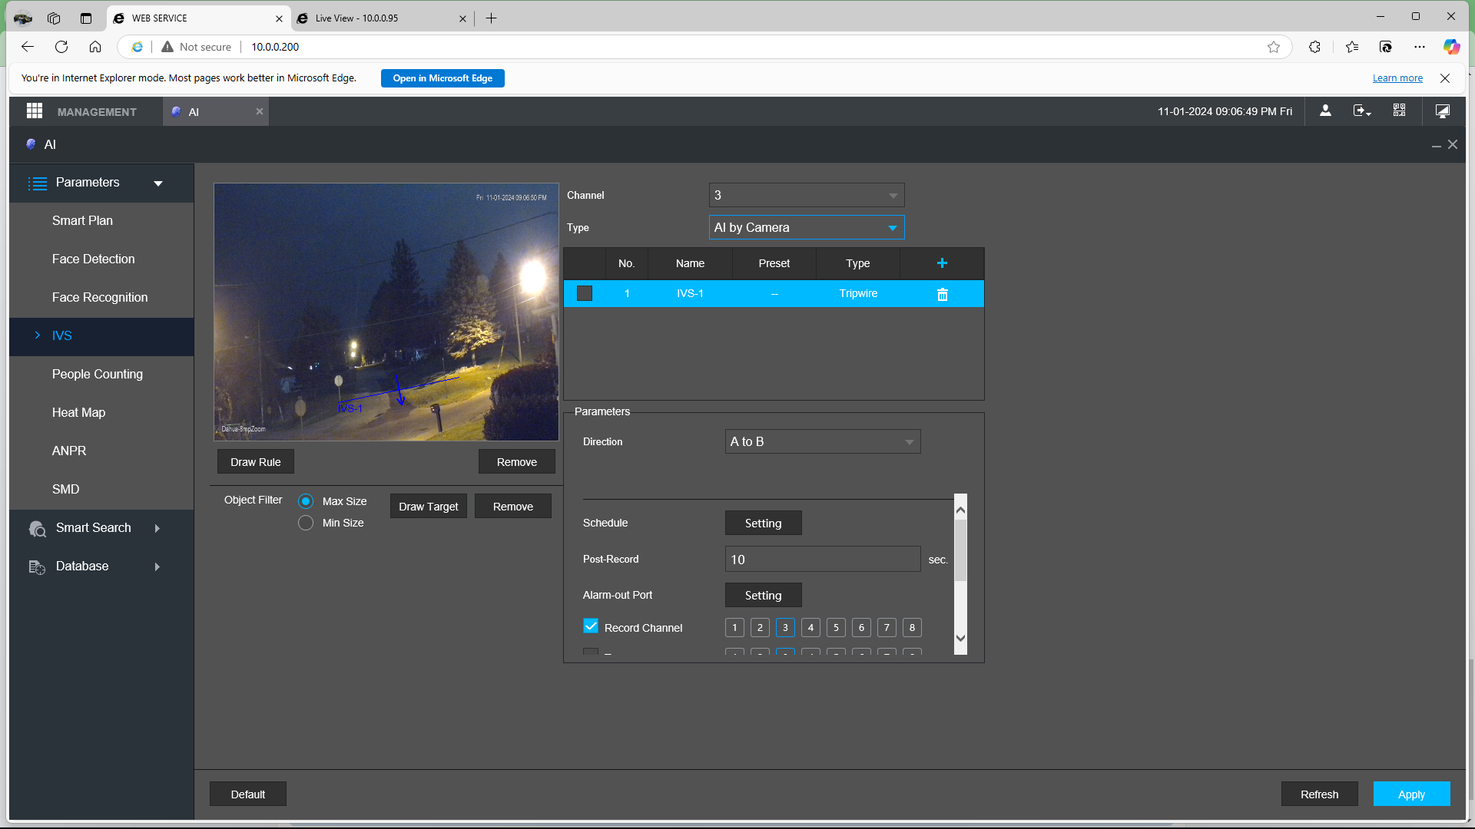Delete the IVS-1 rule with trash icon
The width and height of the screenshot is (1475, 829).
coord(943,294)
